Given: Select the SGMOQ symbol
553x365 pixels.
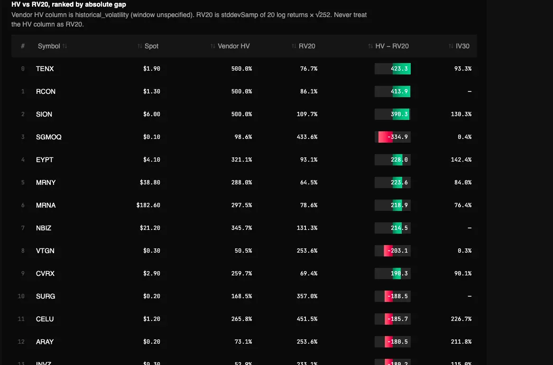Looking at the screenshot, I should (49, 137).
